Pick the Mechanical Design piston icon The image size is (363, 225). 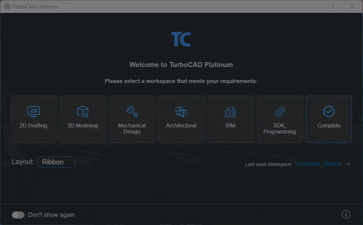132,112
